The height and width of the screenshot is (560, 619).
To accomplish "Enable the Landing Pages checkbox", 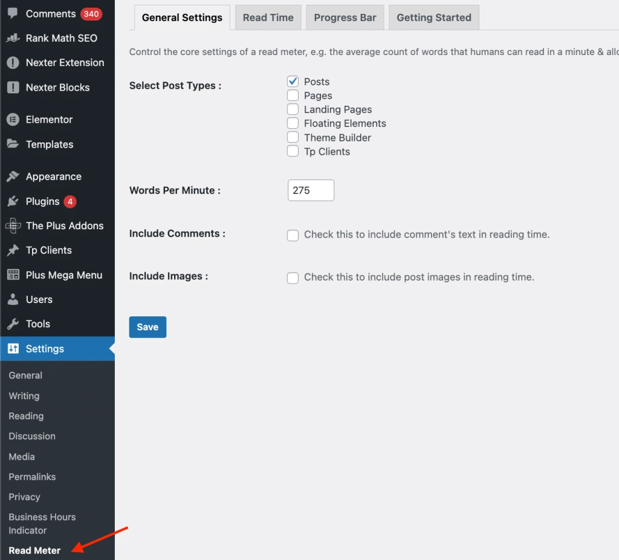I will [x=293, y=109].
